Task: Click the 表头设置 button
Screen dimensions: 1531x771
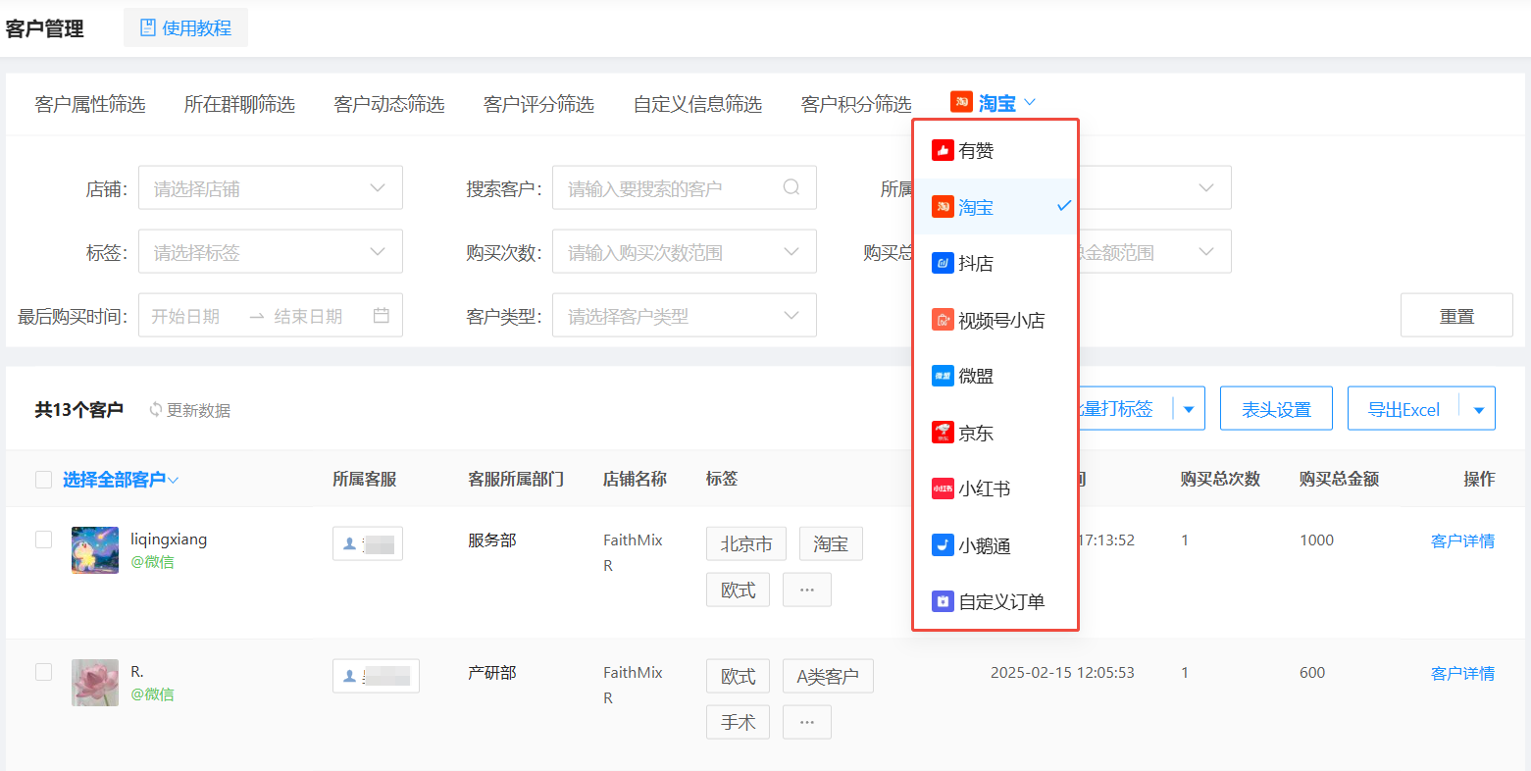Action: 1276,409
